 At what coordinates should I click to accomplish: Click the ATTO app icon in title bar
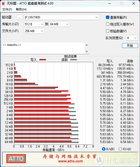(x=3, y=3)
